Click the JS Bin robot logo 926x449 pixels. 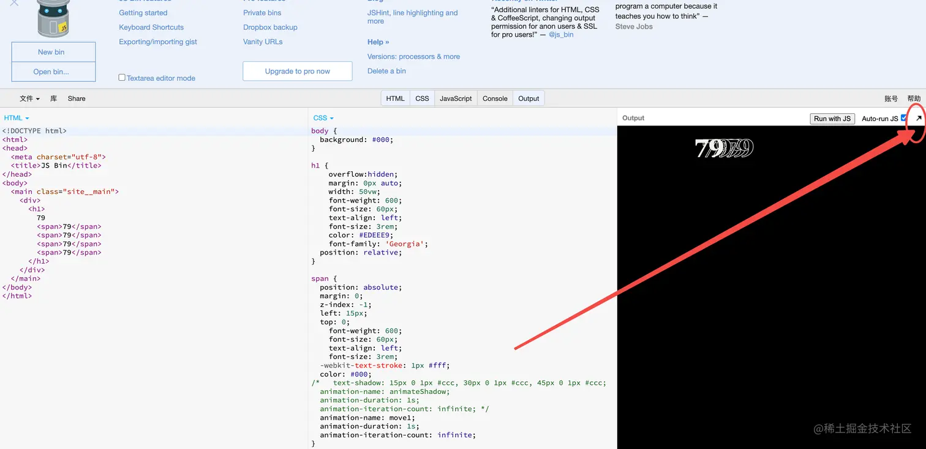pos(53,18)
